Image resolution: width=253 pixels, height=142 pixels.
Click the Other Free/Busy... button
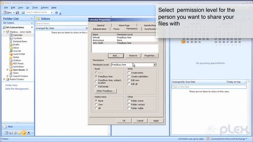tap(106, 91)
